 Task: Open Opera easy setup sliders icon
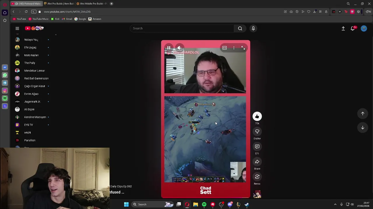click(320, 12)
